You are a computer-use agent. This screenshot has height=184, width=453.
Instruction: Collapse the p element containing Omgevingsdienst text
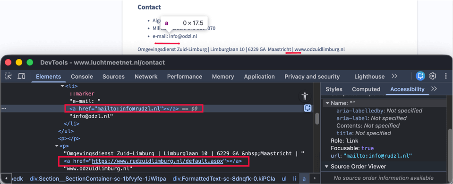tap(57, 146)
